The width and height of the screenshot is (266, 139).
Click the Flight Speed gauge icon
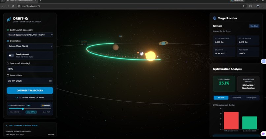(x=10, y=105)
